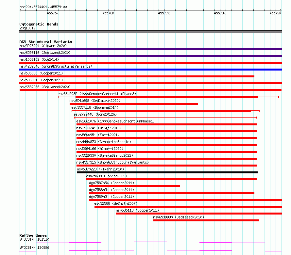Image resolution: width=291 pixels, height=255 pixels.
Task: Open esv3645935 (1000GenomesConsortiumPhase3) variant
Action: coord(97,94)
